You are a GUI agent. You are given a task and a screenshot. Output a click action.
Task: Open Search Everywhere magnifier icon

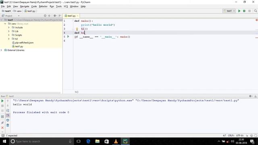coord(255,11)
